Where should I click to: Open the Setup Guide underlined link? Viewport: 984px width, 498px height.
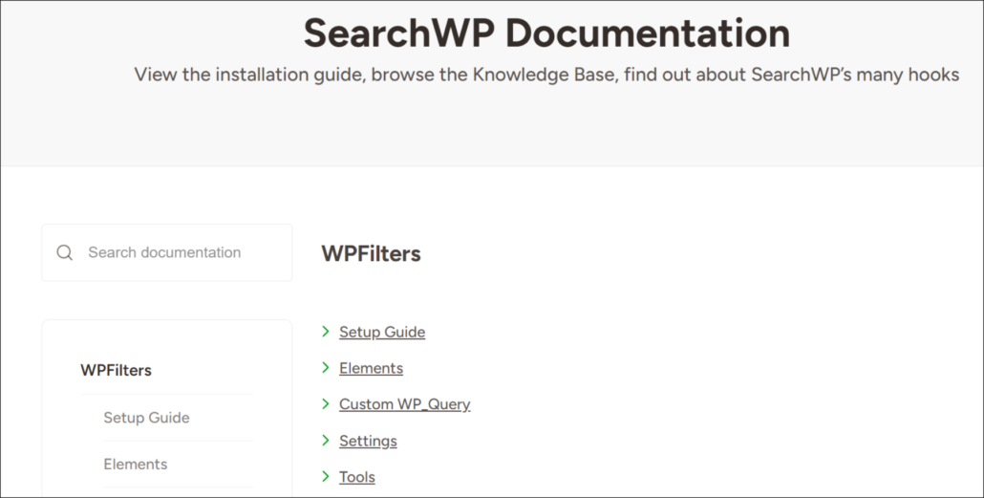382,332
